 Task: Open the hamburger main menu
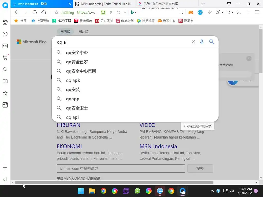pos(257,12)
